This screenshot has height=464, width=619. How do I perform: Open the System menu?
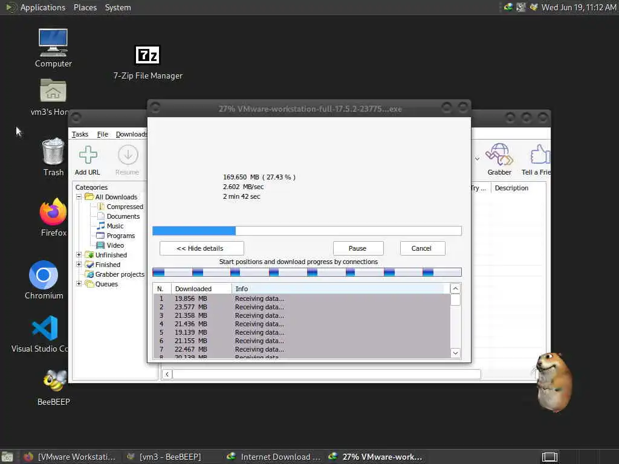118,7
